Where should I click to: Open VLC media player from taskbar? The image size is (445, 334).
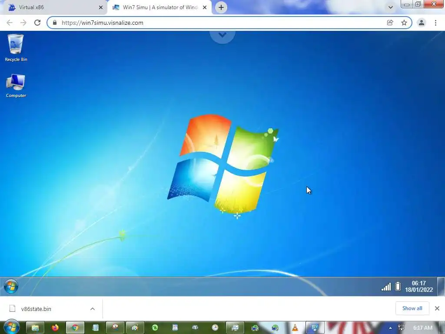point(295,328)
